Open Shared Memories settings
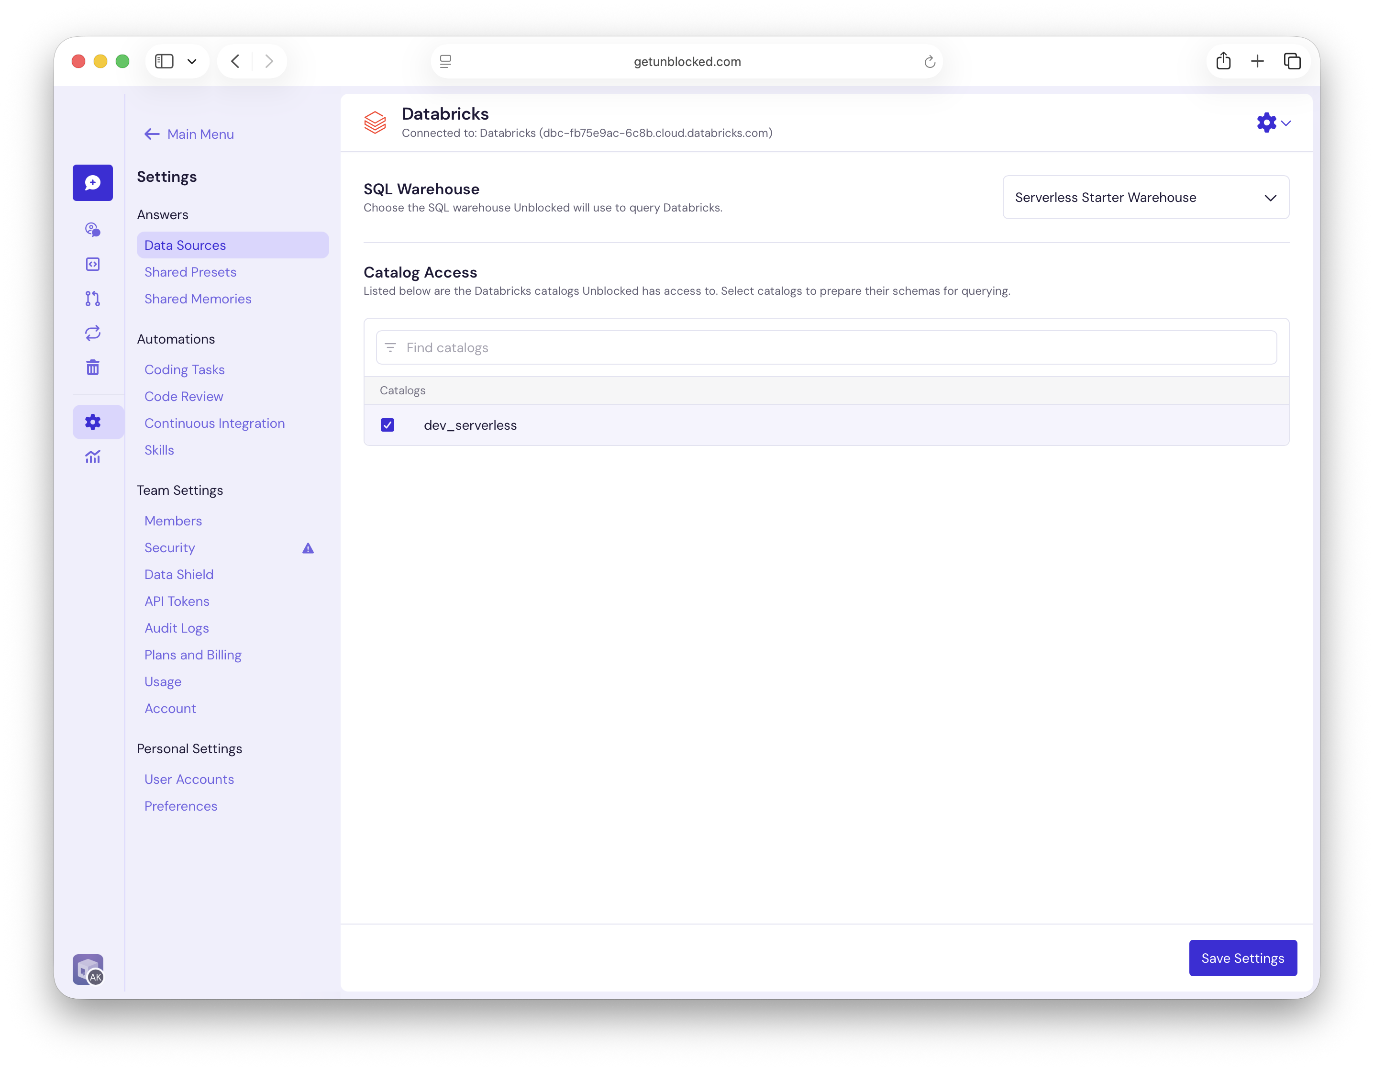Viewport: 1374px width, 1070px height. 198,299
